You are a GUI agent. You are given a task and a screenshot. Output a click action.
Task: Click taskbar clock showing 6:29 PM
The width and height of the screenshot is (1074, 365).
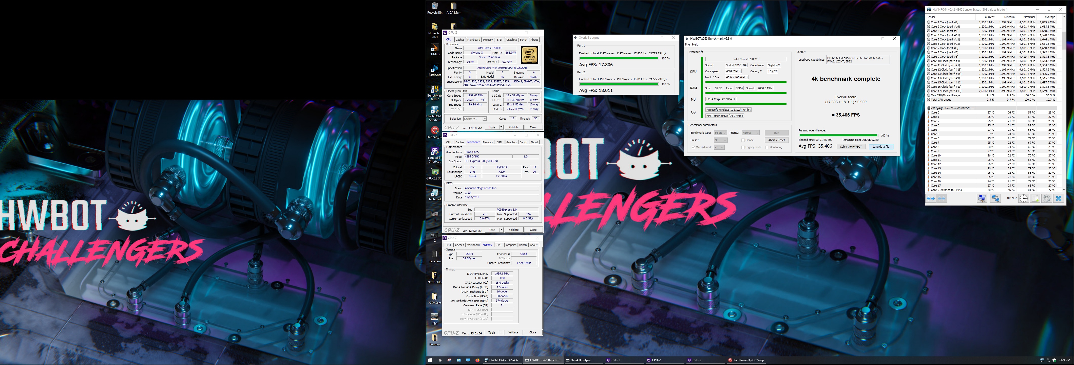pos(1064,360)
